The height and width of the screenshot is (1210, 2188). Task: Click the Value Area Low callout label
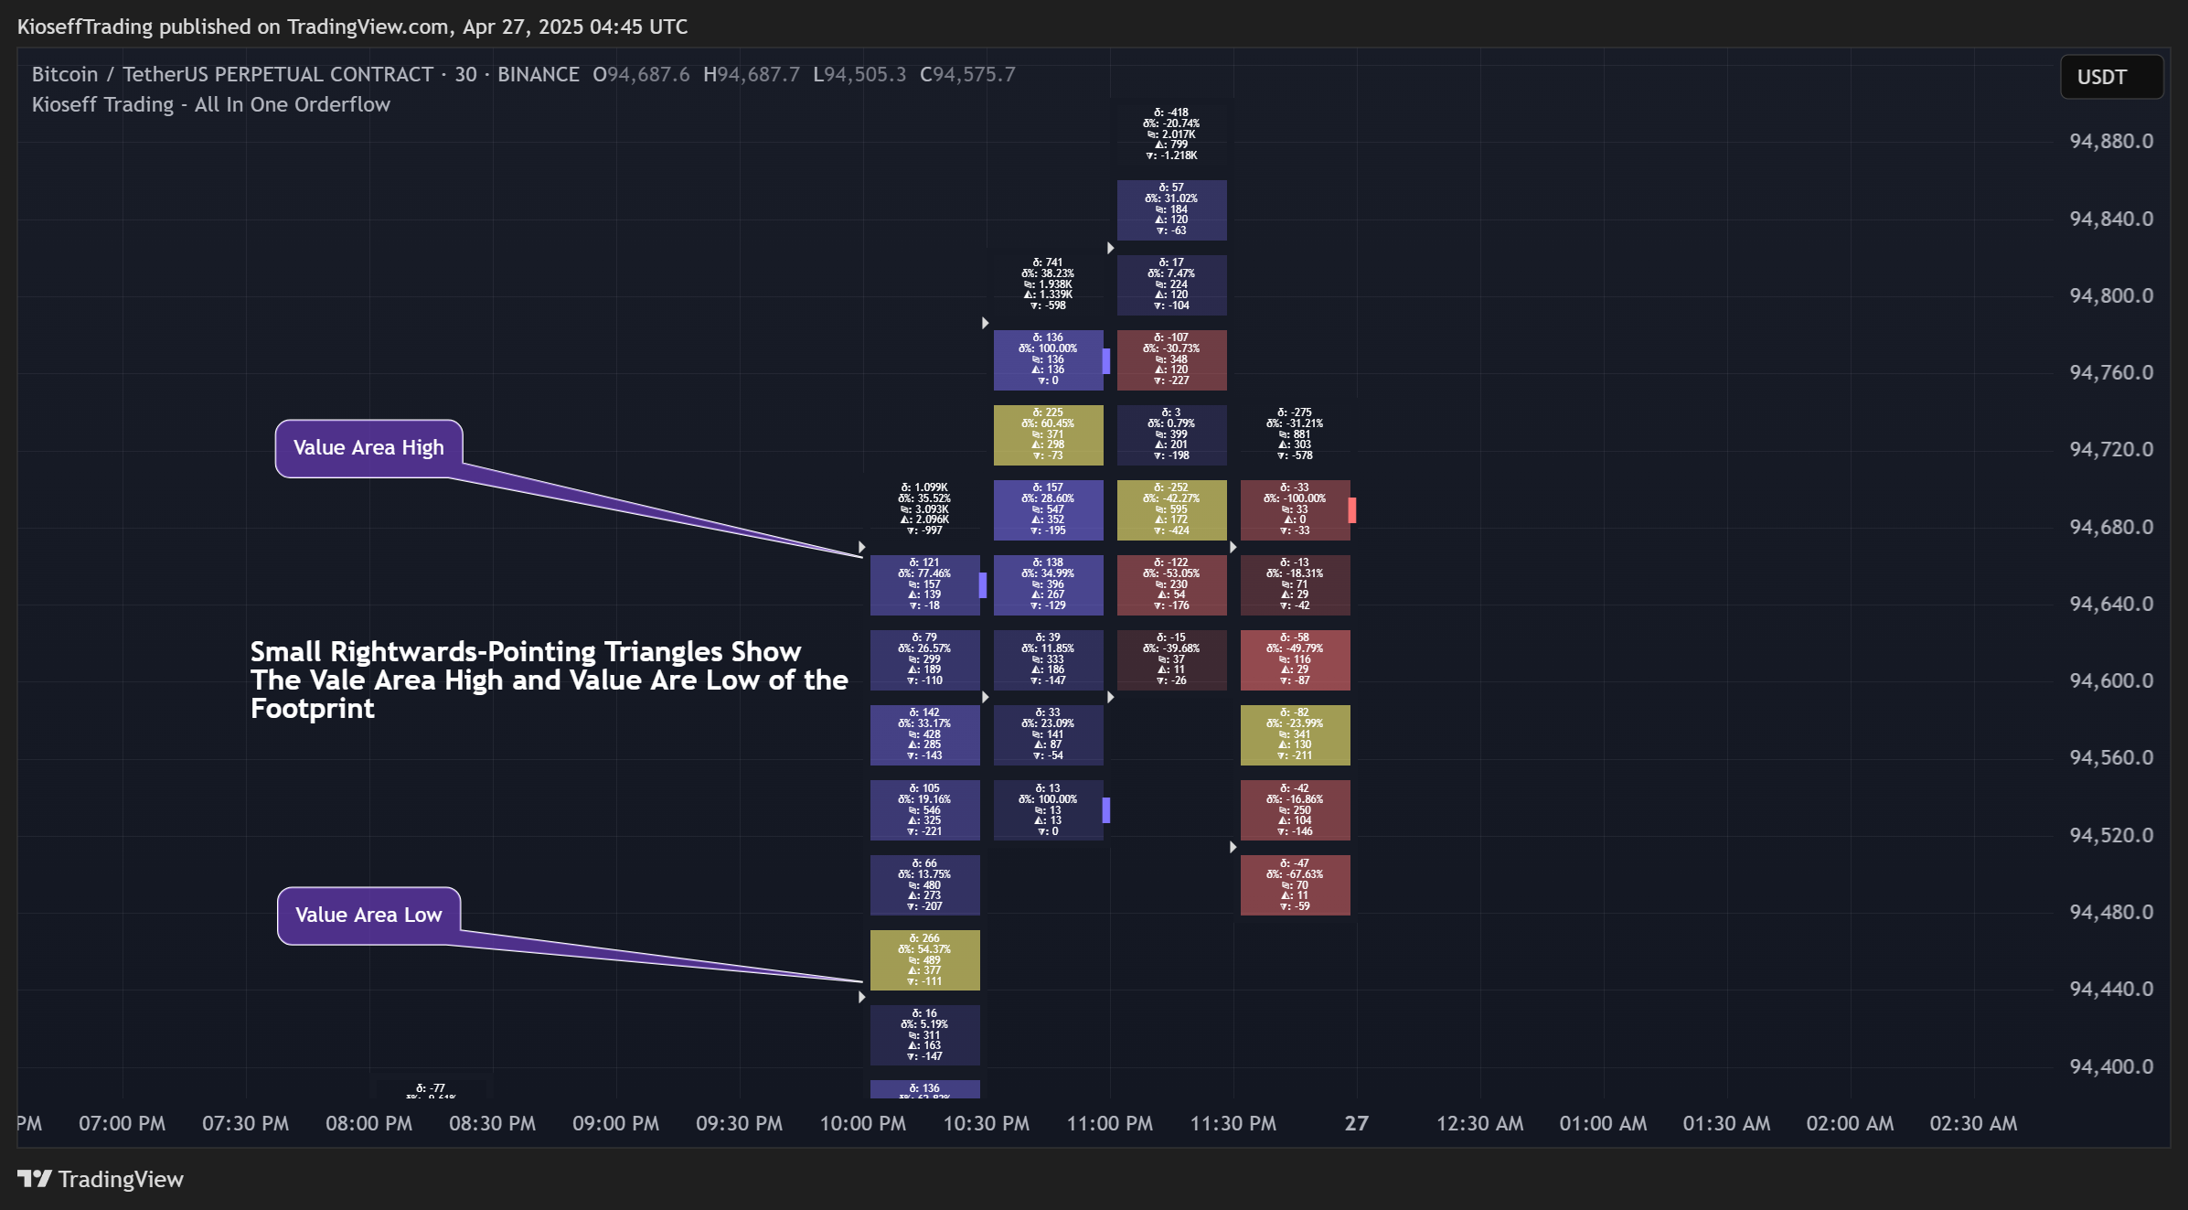(368, 916)
